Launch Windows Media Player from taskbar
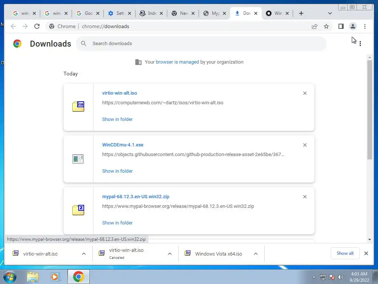 point(55,277)
